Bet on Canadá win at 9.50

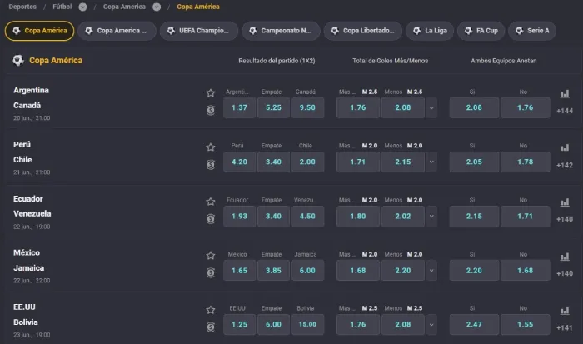(x=307, y=107)
